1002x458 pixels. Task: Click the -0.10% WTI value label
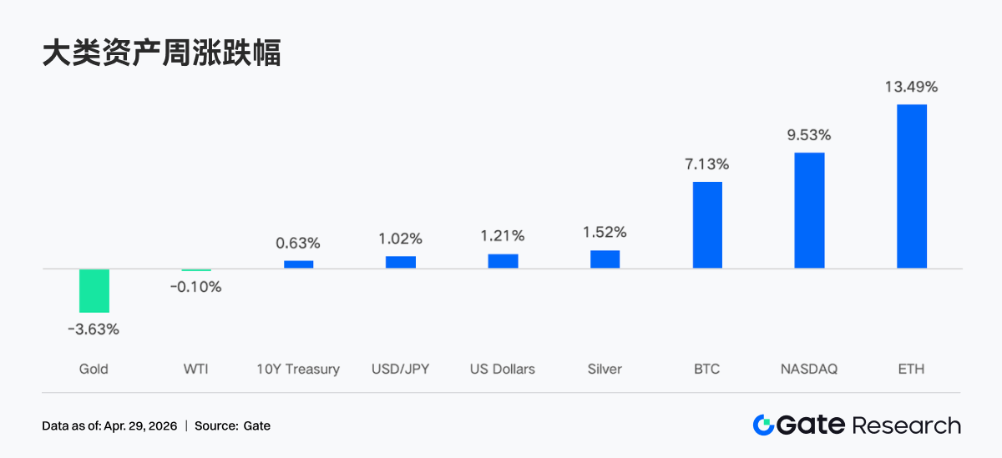[x=195, y=287]
